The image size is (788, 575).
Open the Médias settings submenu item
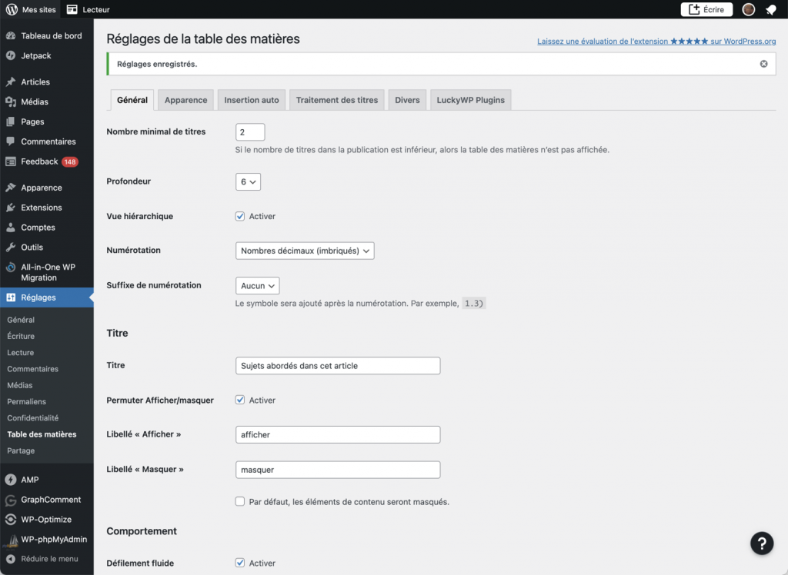pos(19,385)
